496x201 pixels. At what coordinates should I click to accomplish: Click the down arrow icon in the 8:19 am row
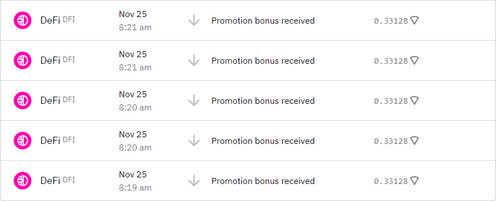point(194,181)
